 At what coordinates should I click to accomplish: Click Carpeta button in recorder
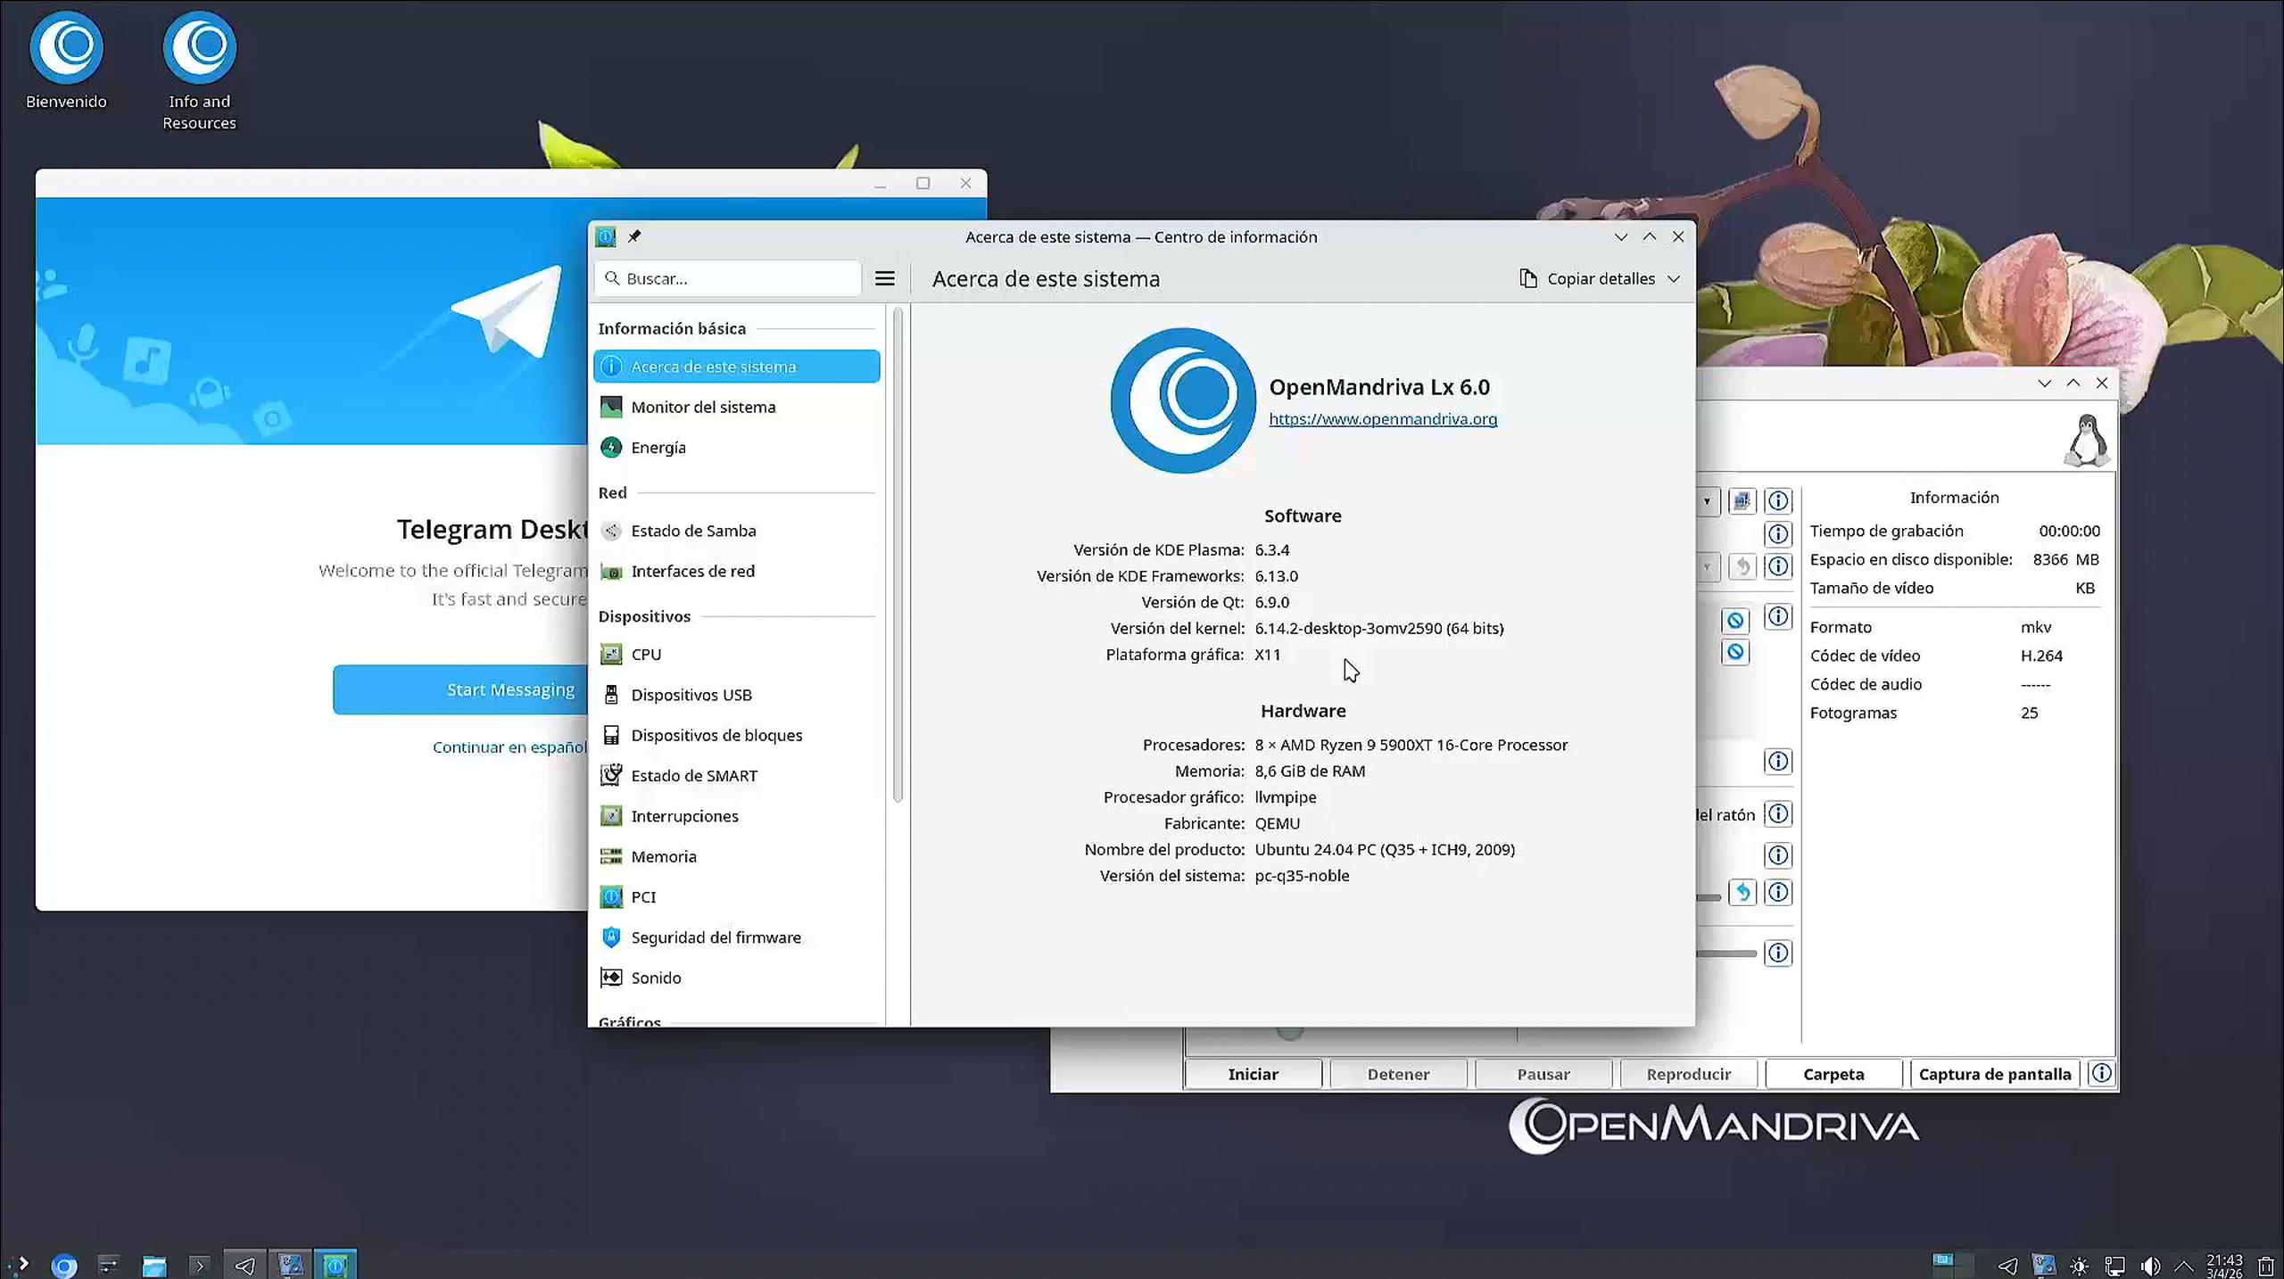1833,1074
